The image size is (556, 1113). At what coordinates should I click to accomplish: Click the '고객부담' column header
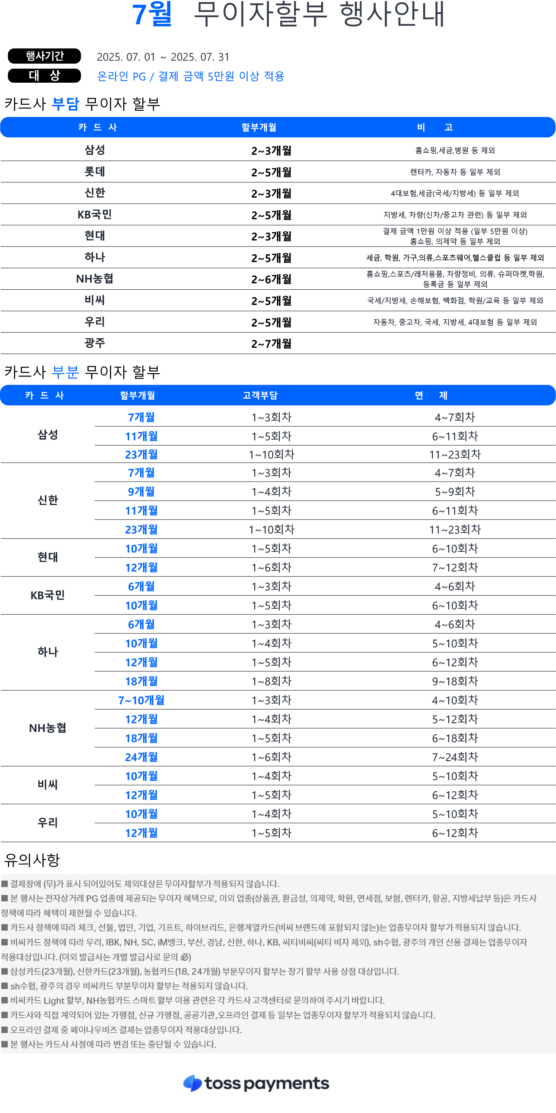point(260,396)
